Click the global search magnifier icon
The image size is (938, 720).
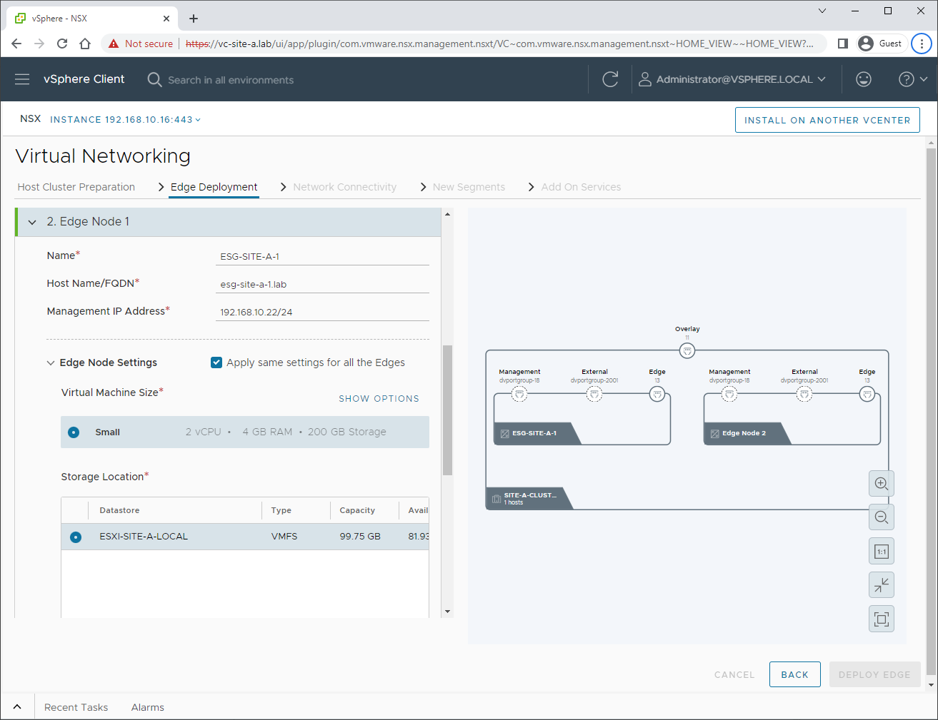(x=154, y=79)
